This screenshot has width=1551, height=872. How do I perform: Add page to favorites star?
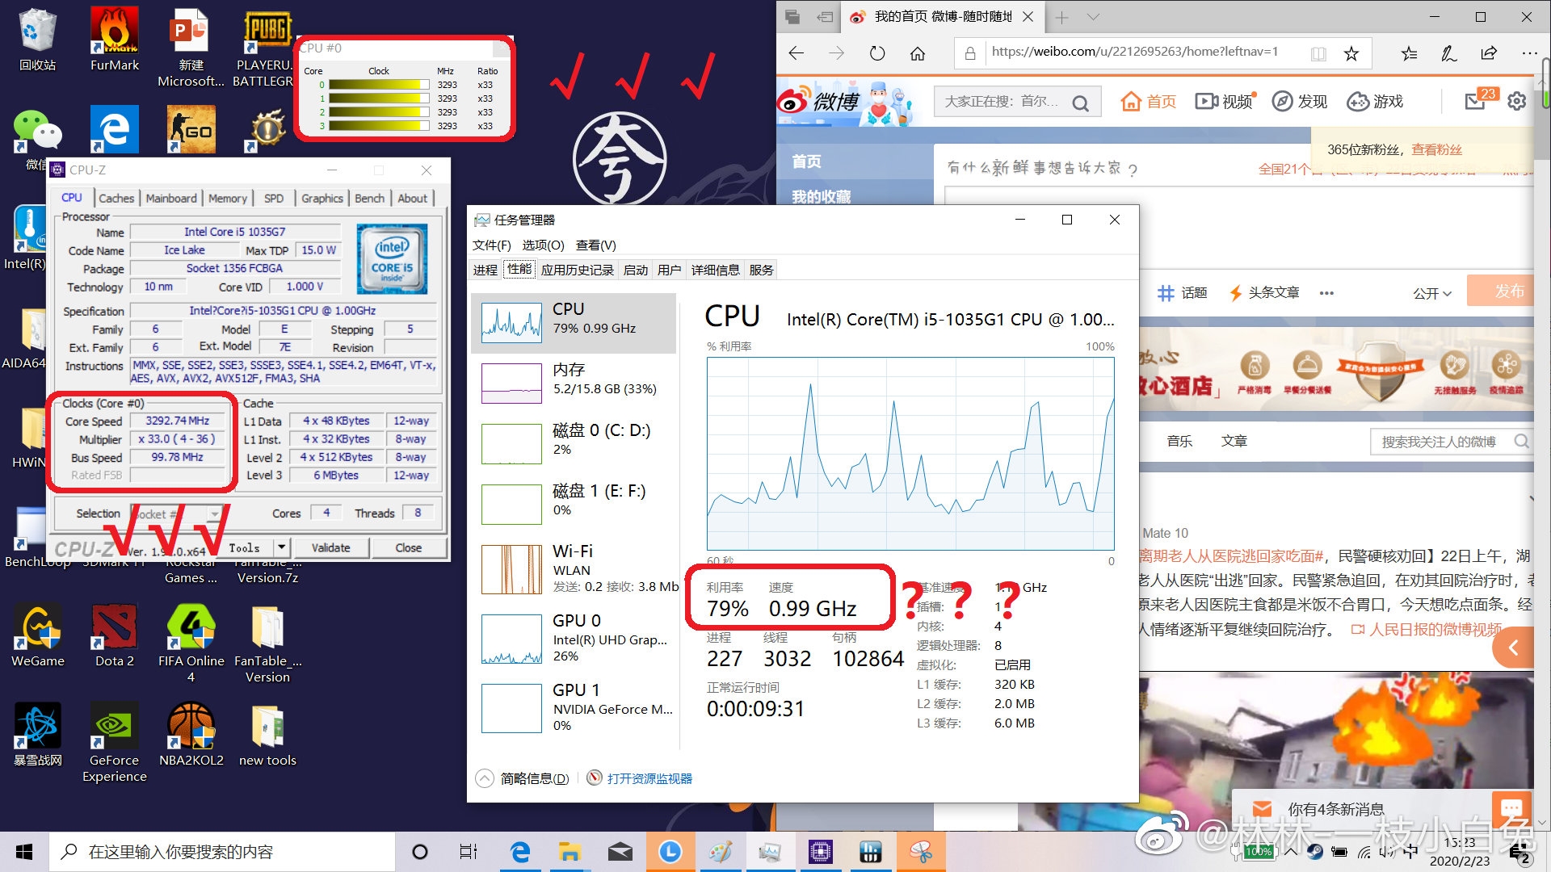pos(1351,53)
